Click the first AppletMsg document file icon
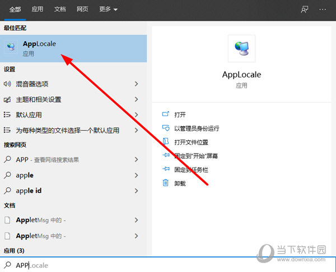Screen dimensions: 336x272 [x=7, y=220]
